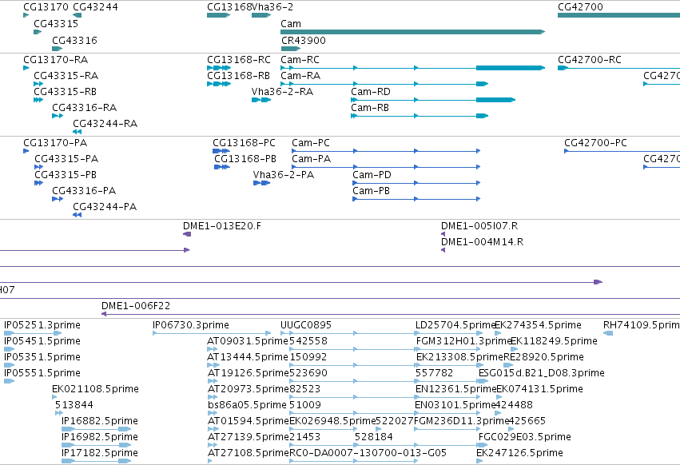Select EST IP05251.3prime
Screen dimensions: 680x465
[42, 325]
